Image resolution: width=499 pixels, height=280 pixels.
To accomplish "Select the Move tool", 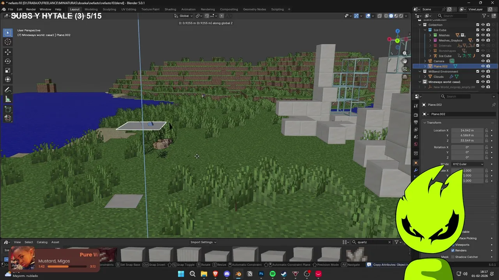I will click(x=8, y=52).
